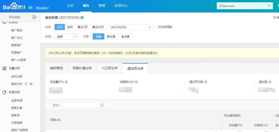
Task: Click help icon next to 退出页次数
Action: pos(206,82)
